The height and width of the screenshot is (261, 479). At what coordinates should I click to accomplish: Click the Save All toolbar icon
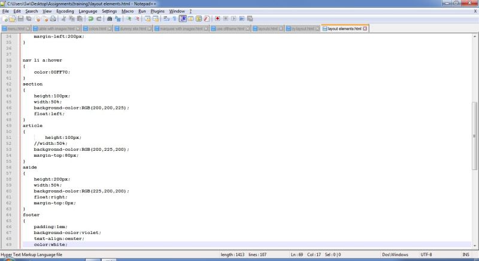click(x=29, y=19)
